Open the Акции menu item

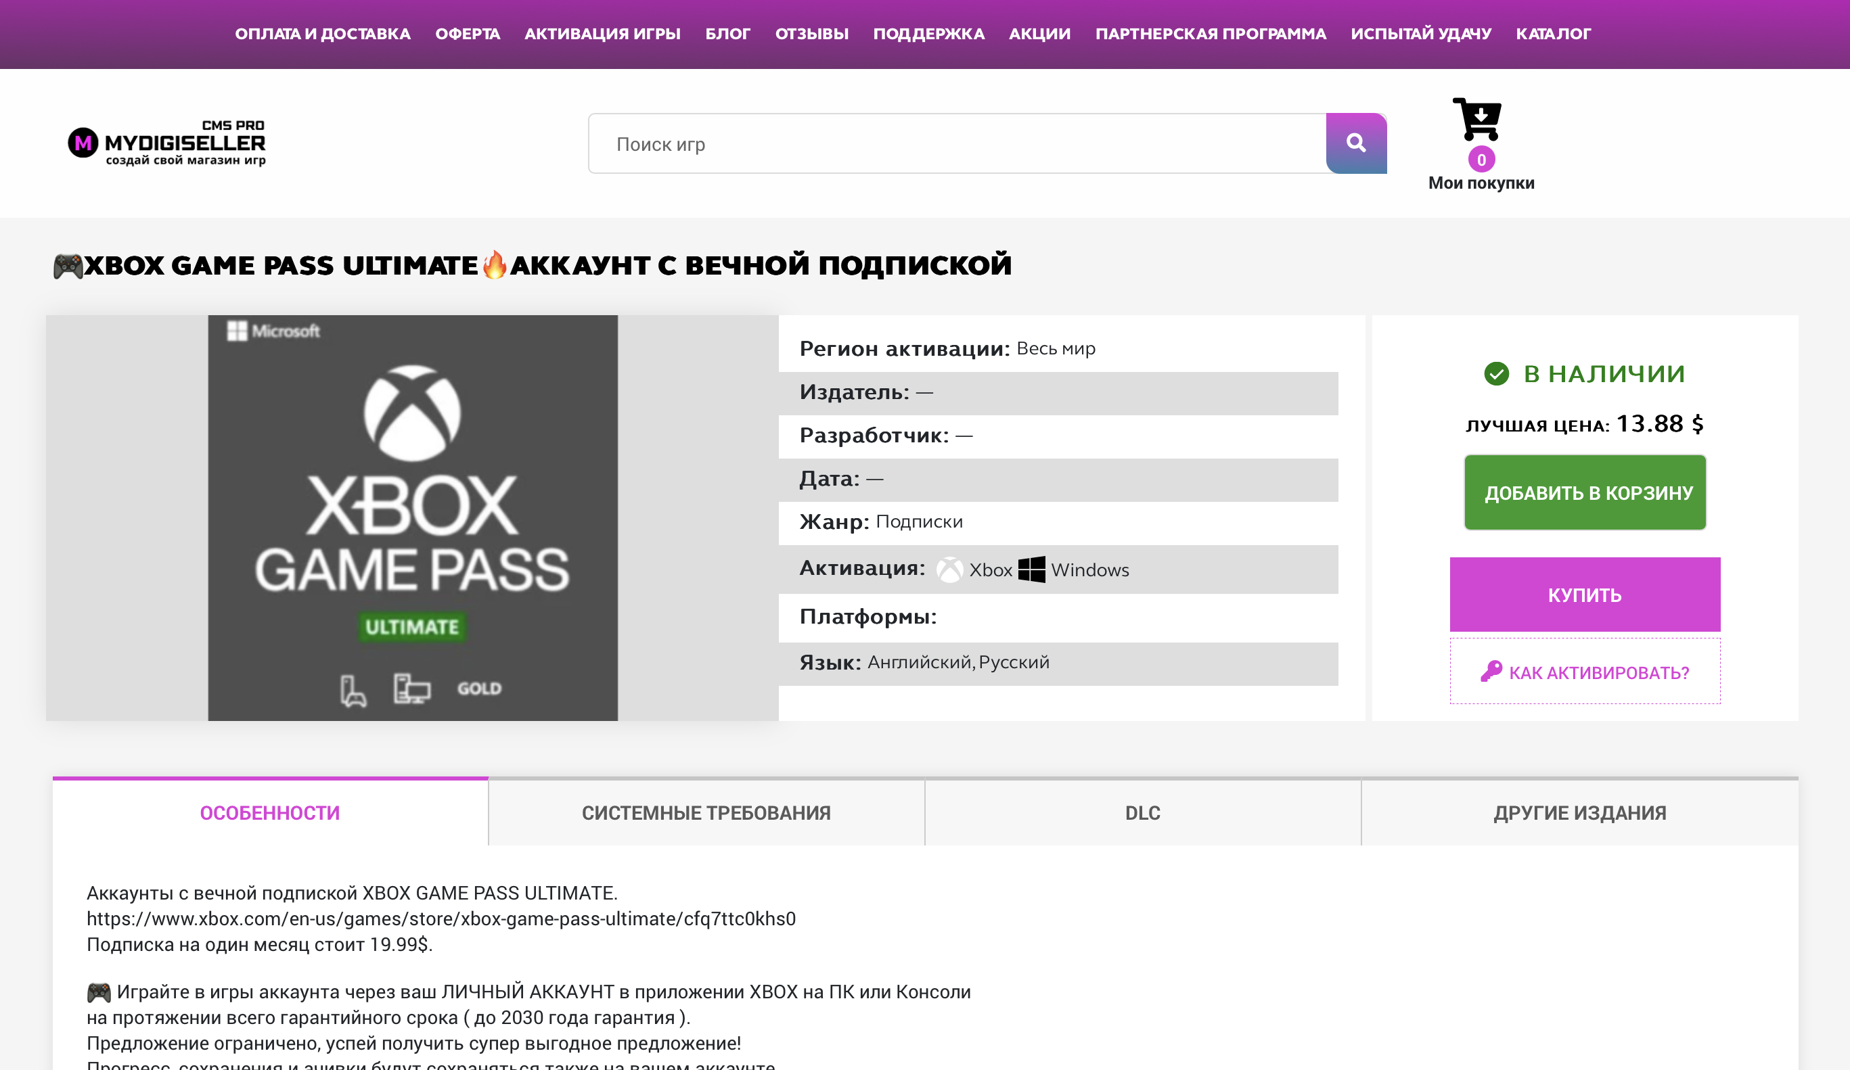click(x=1039, y=34)
